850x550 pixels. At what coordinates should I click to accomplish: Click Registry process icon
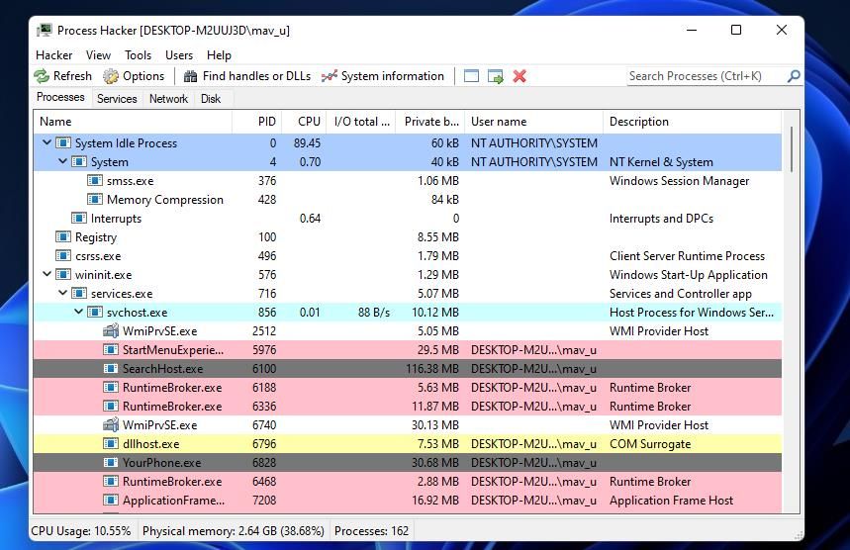[x=63, y=236]
